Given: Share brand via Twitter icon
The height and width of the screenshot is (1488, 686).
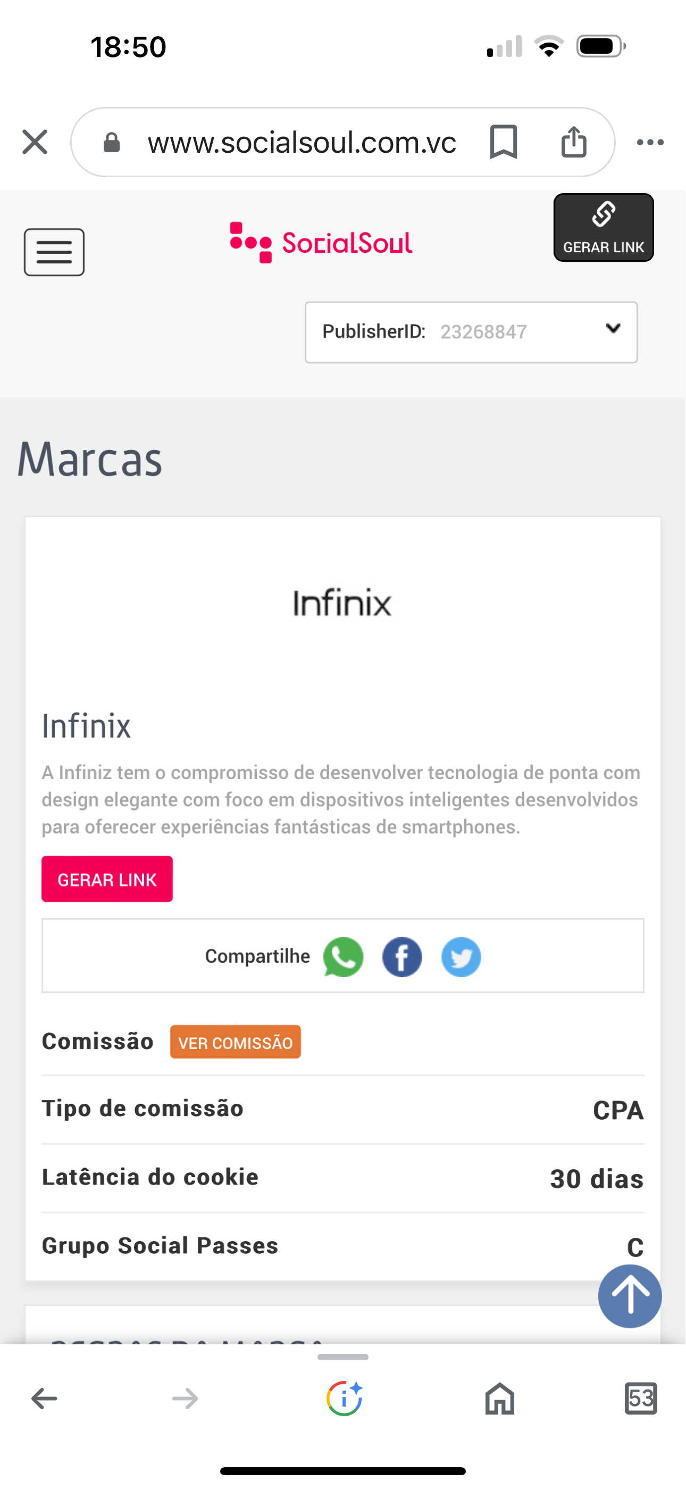Looking at the screenshot, I should (461, 956).
